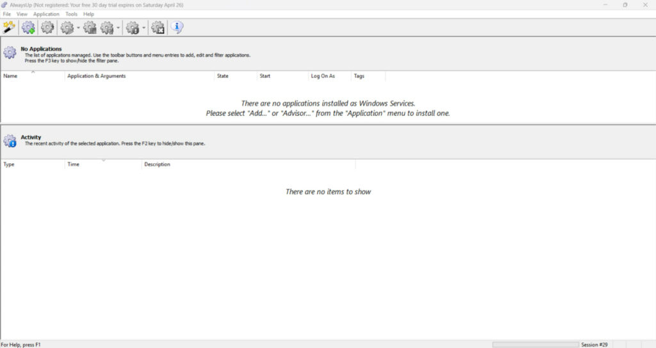This screenshot has width=656, height=348.
Task: Click the Restart application gear icon
Action: [107, 28]
